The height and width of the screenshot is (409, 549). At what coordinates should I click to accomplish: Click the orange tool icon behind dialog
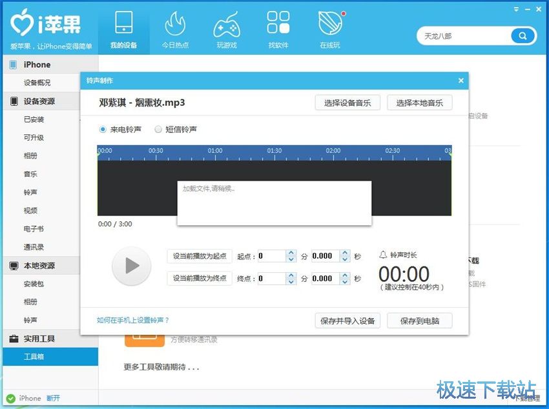[145, 341]
